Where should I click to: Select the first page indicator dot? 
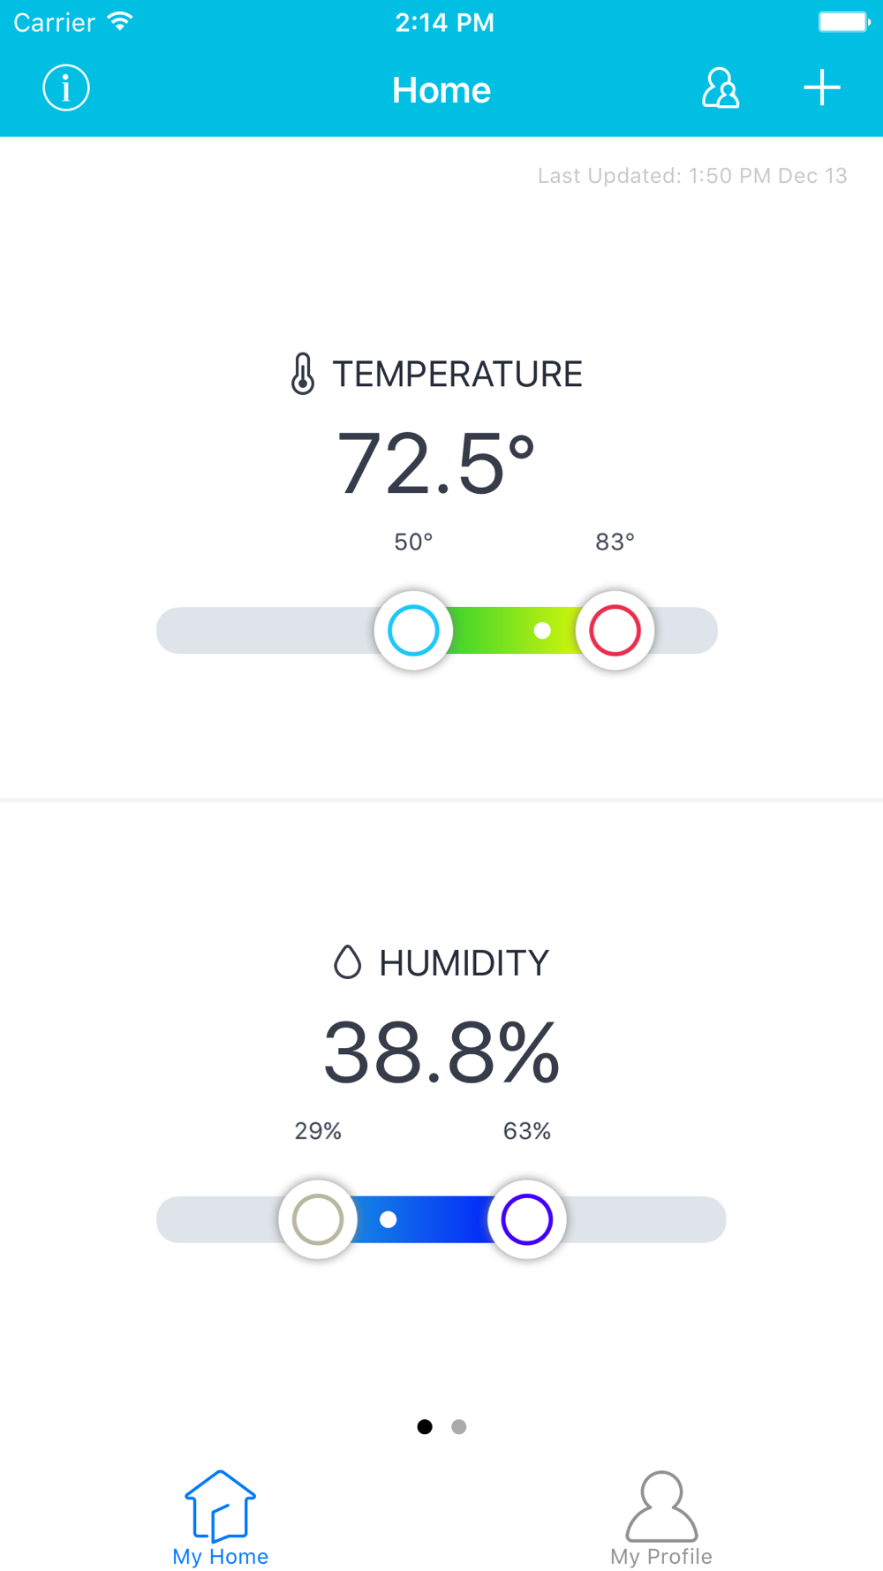(425, 1426)
